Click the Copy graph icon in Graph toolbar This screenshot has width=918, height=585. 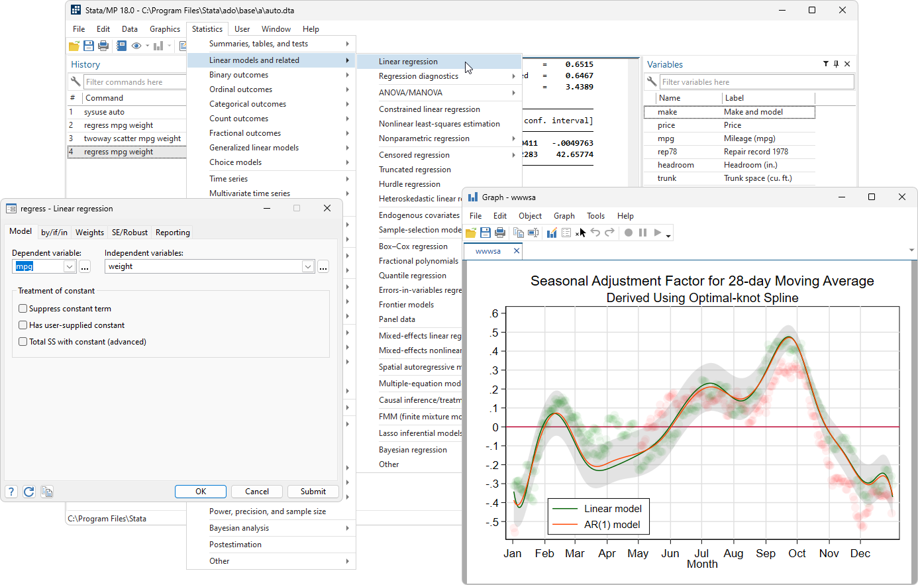[x=519, y=233]
